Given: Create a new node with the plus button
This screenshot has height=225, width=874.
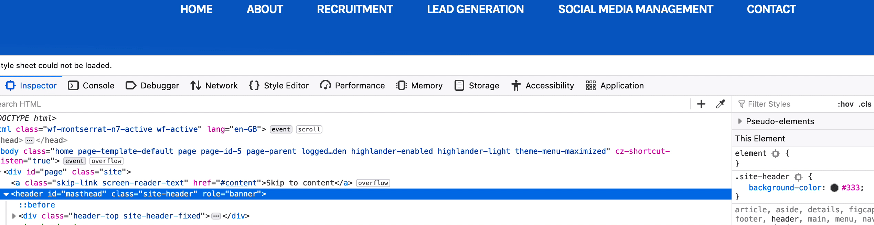Looking at the screenshot, I should (701, 104).
